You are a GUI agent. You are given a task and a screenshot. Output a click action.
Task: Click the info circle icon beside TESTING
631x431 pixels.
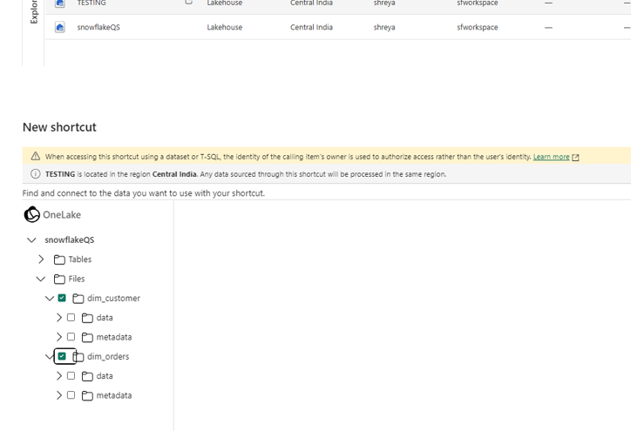point(36,174)
